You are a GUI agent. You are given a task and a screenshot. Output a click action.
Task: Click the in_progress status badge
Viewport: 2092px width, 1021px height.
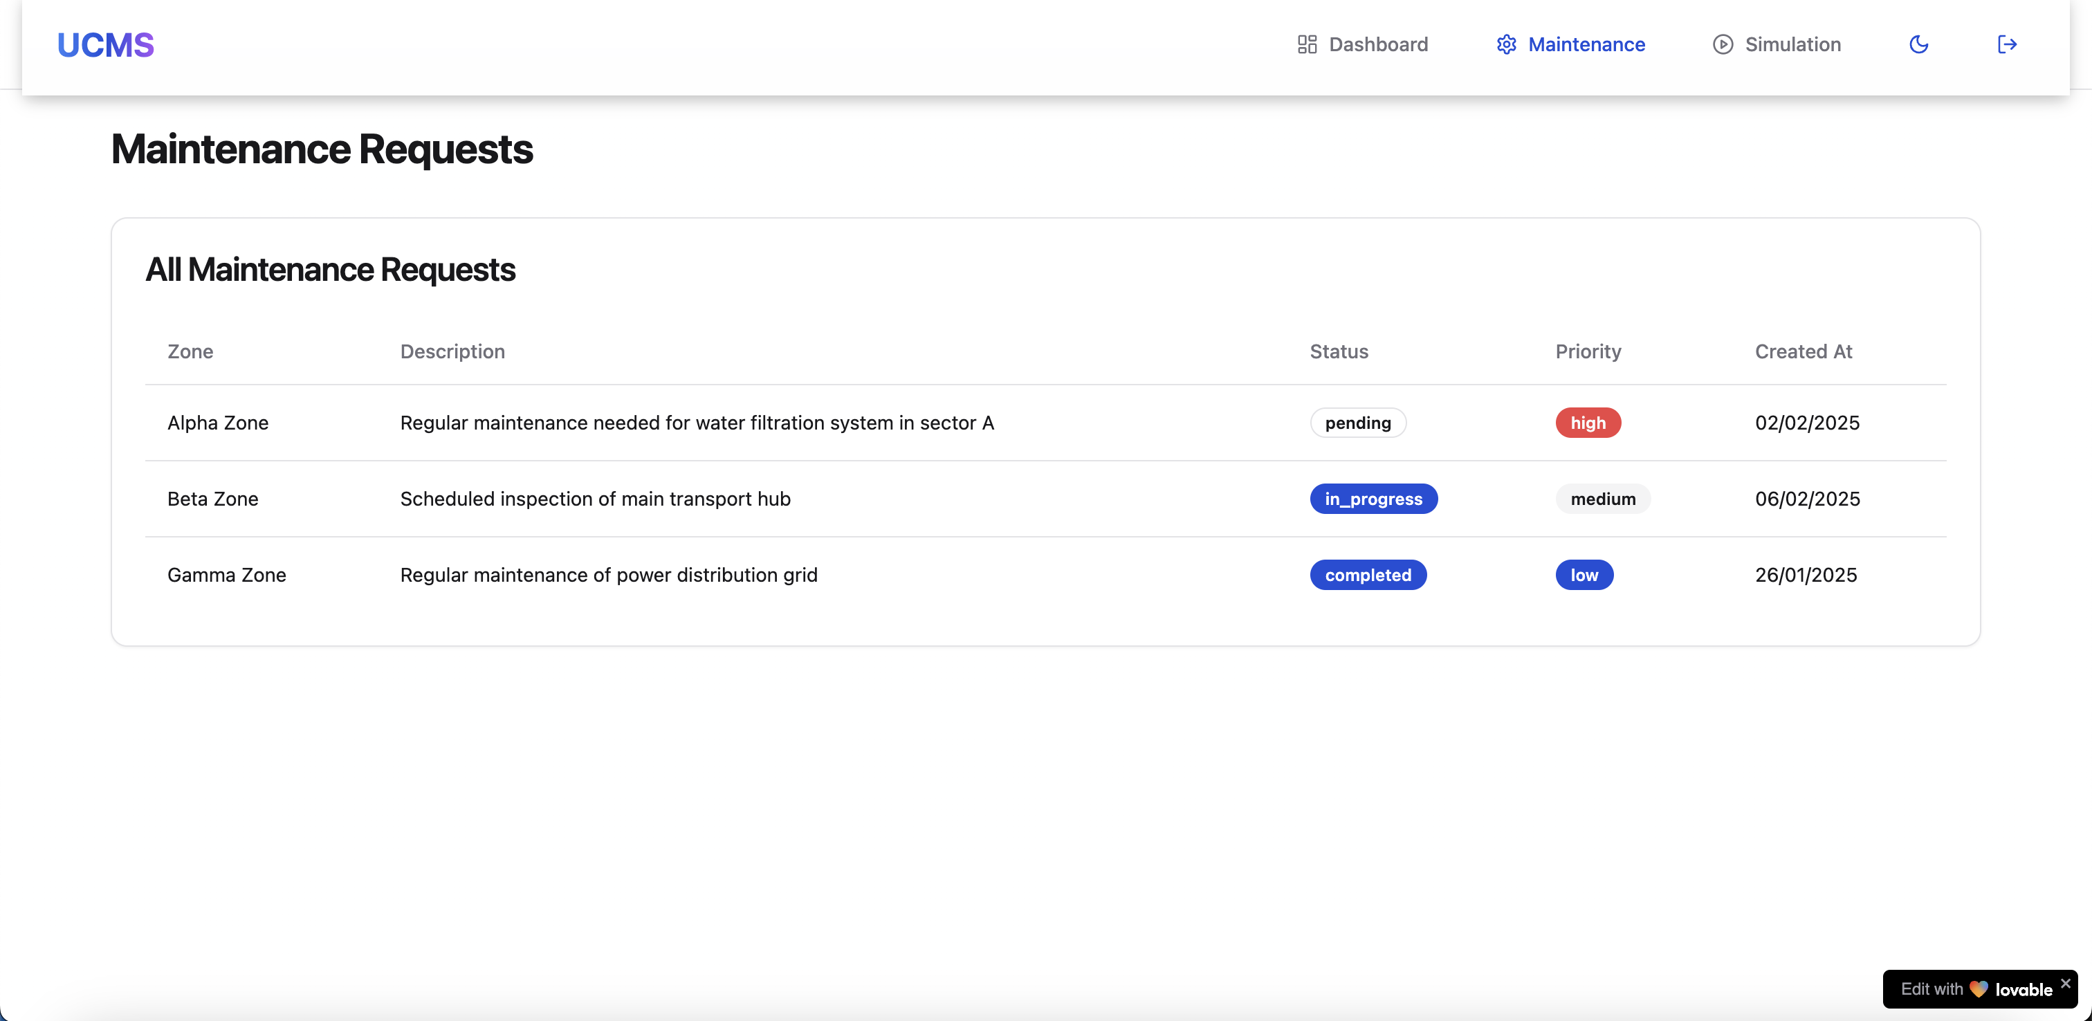click(x=1373, y=499)
